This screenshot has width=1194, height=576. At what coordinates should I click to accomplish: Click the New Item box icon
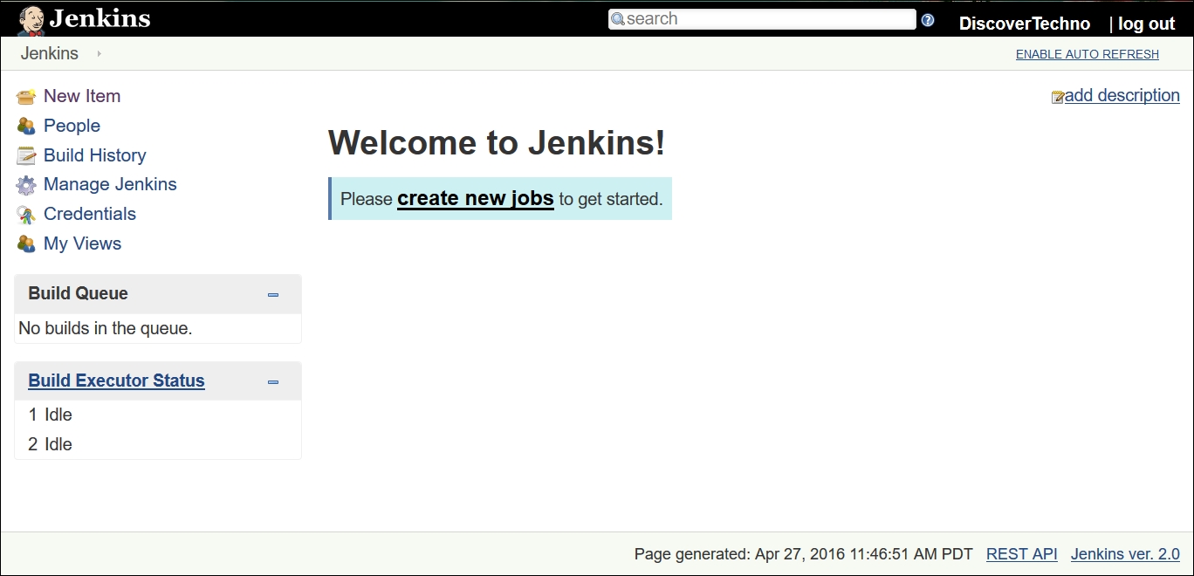26,97
